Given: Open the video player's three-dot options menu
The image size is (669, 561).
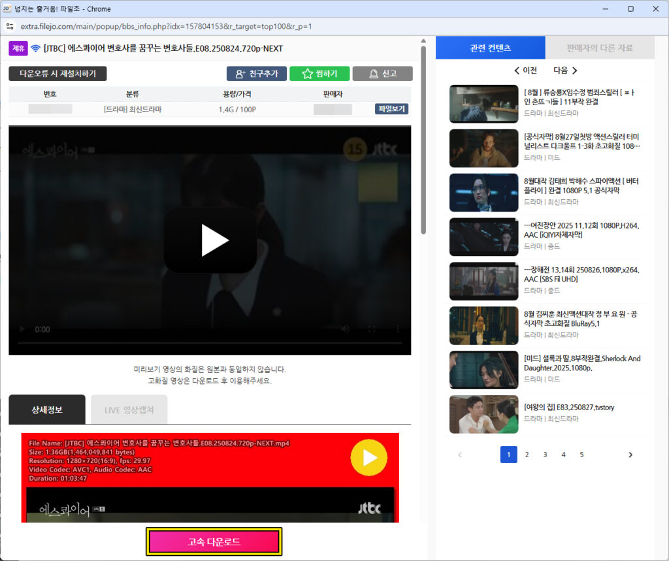Looking at the screenshot, I should click(398, 329).
